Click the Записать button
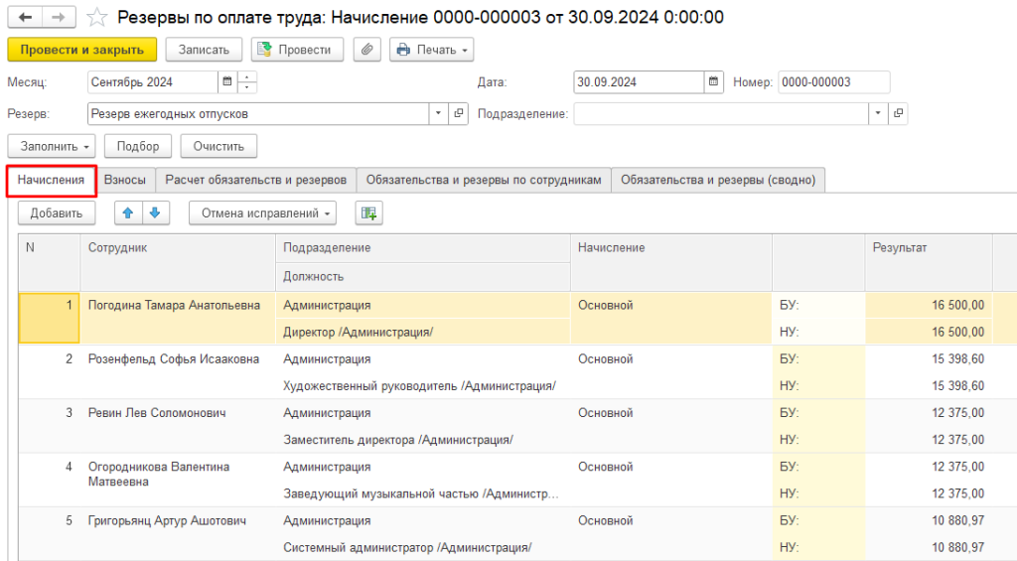 tap(204, 50)
